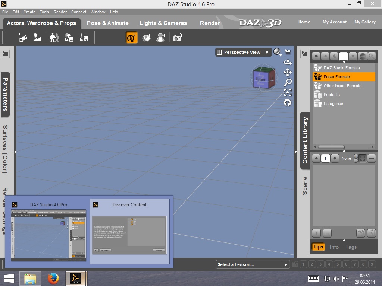Click the props content toolbar icon
382x286 pixels.
click(x=84, y=38)
